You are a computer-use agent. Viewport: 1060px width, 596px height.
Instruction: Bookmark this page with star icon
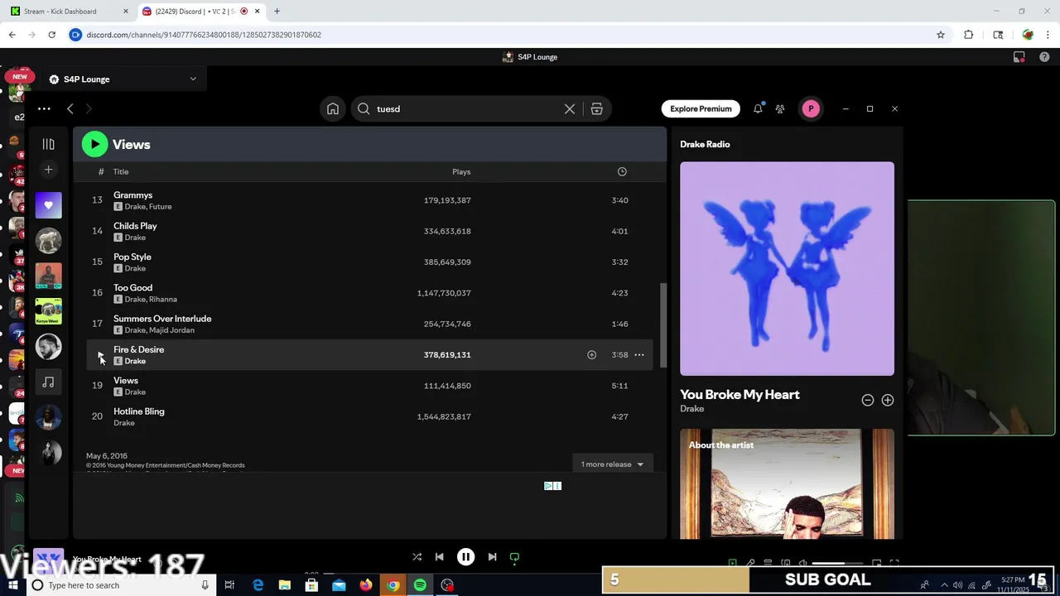pos(941,35)
